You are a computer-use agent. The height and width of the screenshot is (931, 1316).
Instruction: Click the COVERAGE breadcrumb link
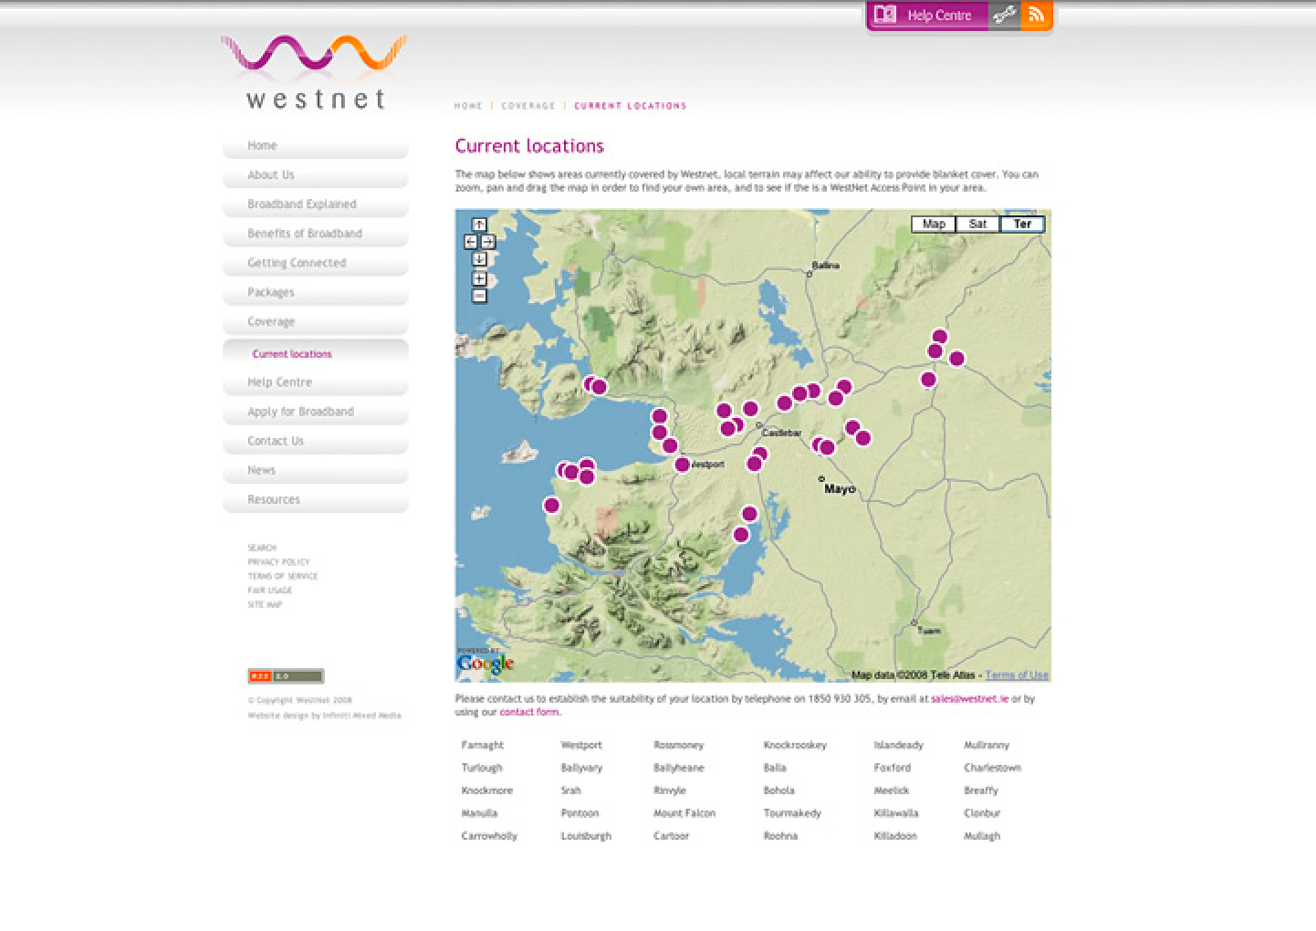point(528,105)
